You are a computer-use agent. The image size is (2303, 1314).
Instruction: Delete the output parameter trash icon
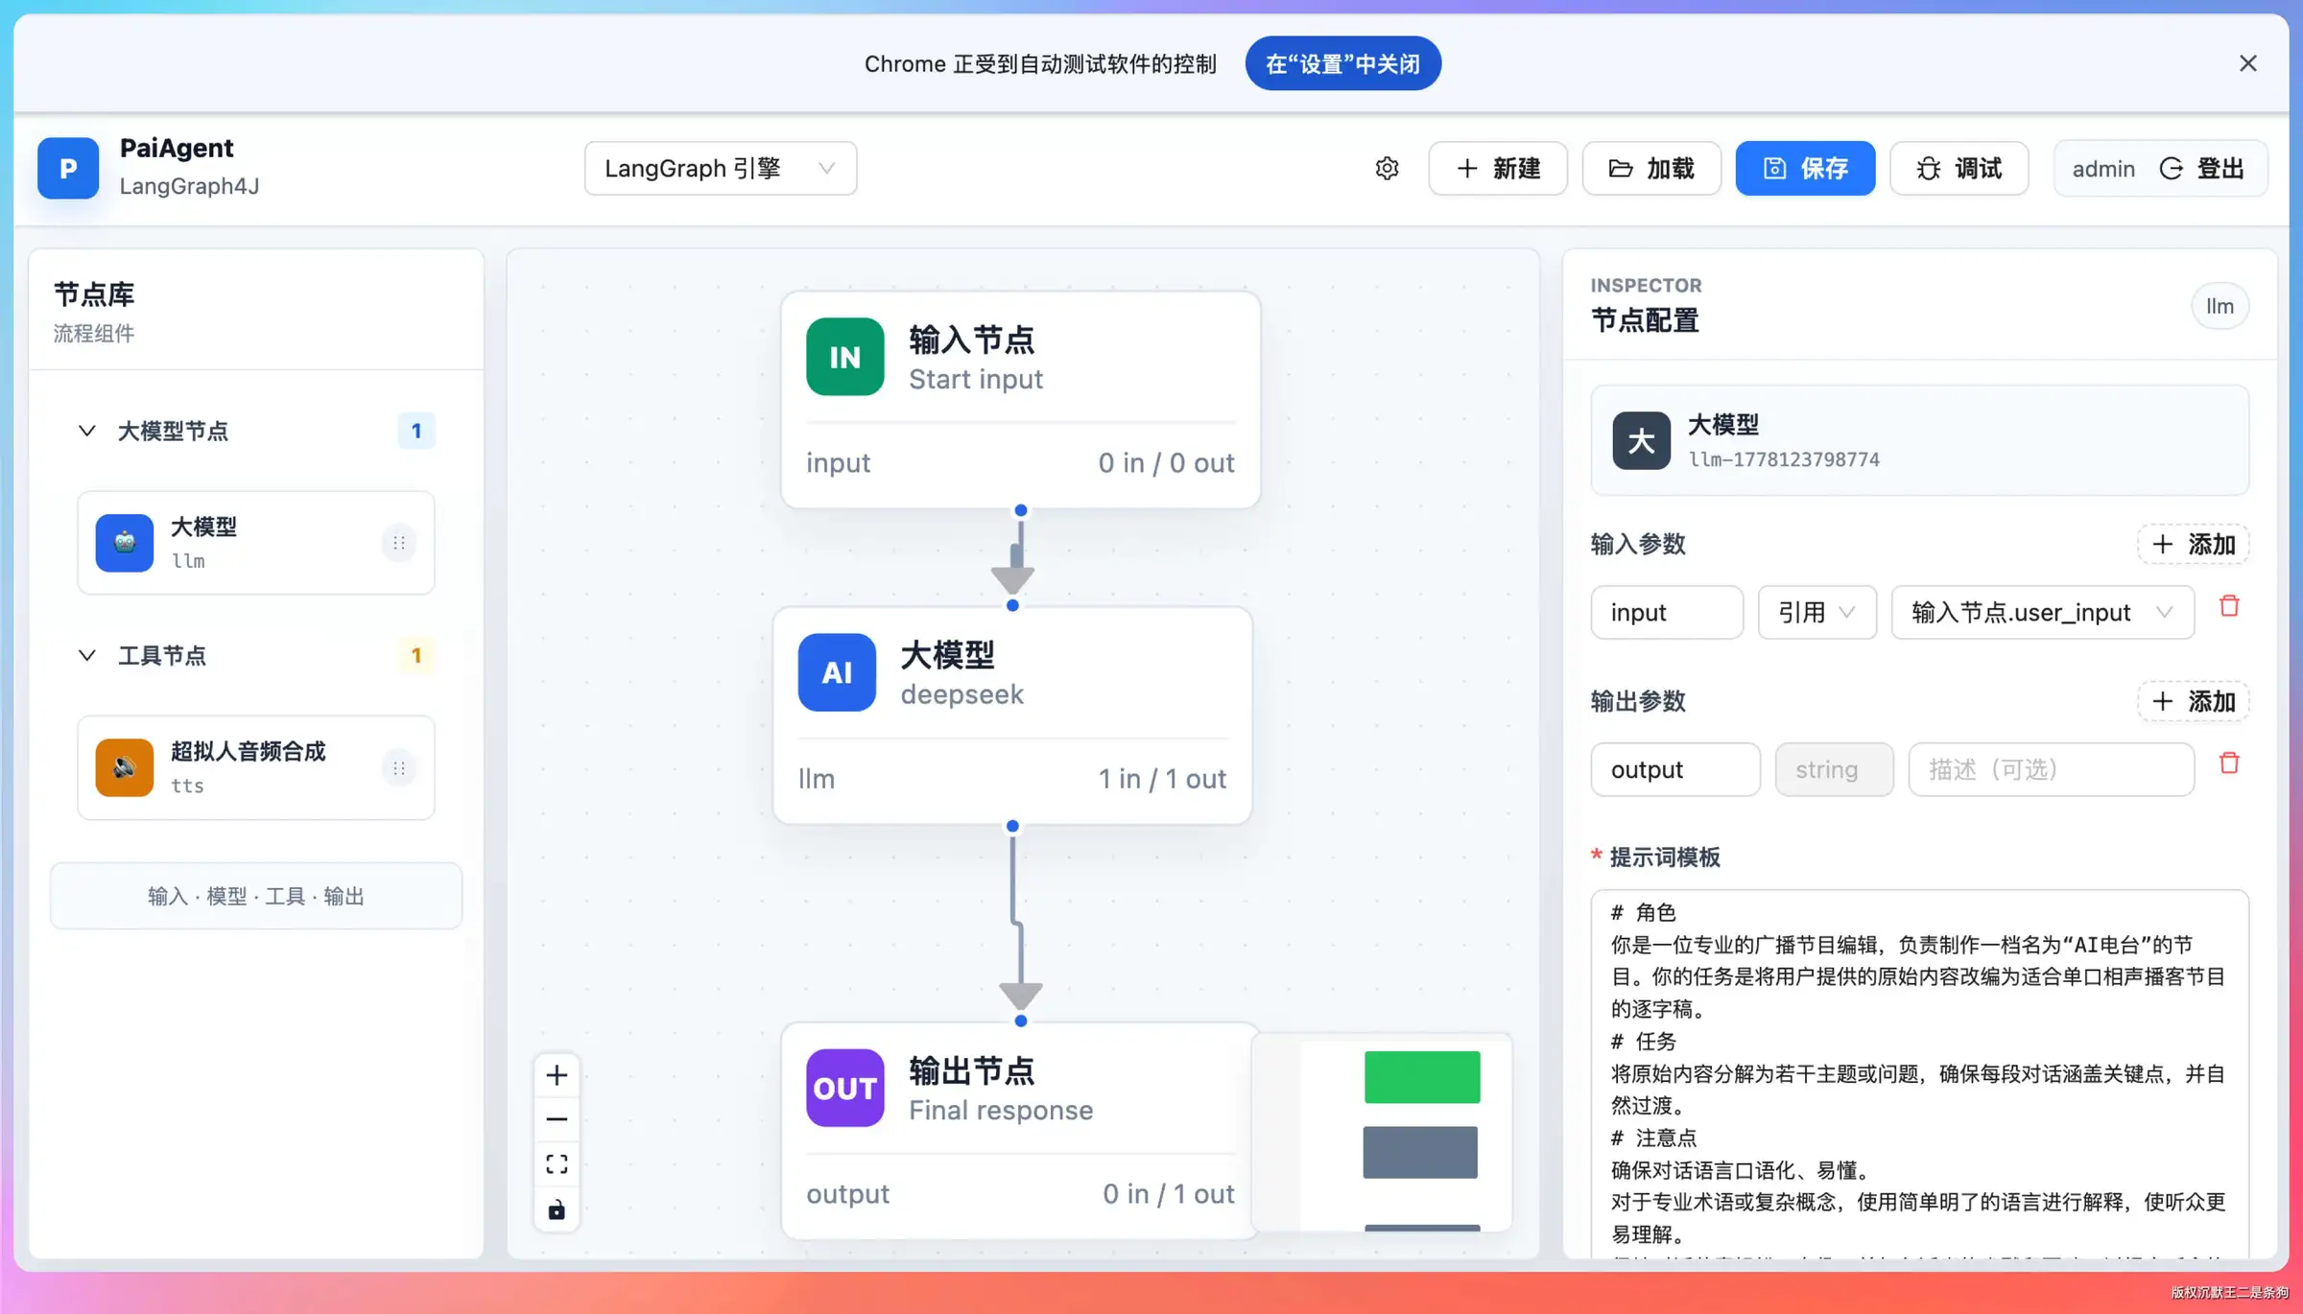2229,763
